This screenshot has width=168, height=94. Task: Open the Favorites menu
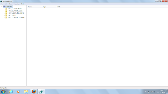17,4
